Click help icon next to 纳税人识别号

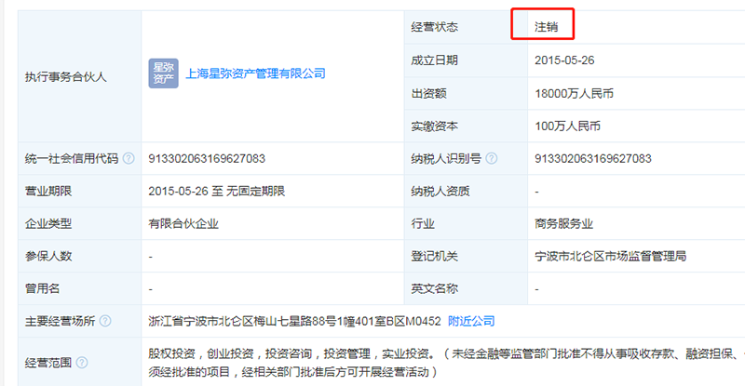point(490,159)
